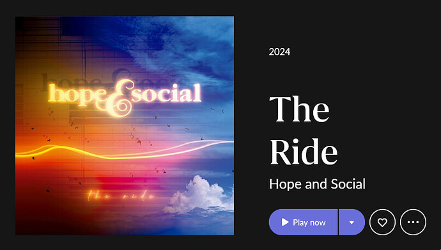Click the word 'Ride' in the album heading
This screenshot has height=250, width=441.
pyautogui.click(x=304, y=152)
